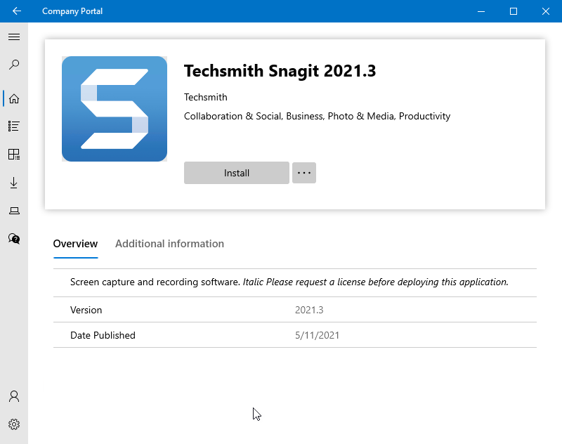Open the more options ellipsis button
Image resolution: width=562 pixels, height=444 pixels.
click(x=303, y=173)
